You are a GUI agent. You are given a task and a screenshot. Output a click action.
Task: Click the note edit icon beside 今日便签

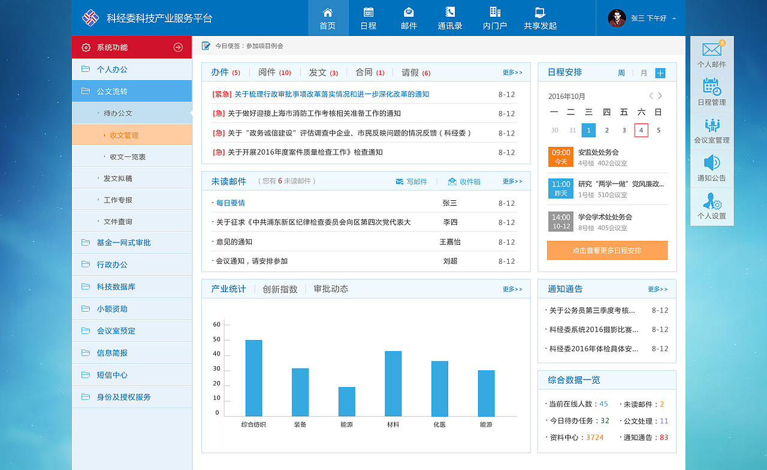pyautogui.click(x=206, y=46)
